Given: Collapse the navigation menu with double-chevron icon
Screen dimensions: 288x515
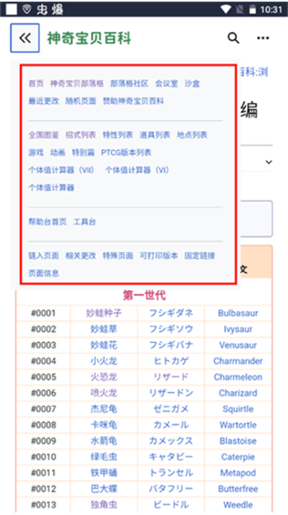Looking at the screenshot, I should coord(25,38).
